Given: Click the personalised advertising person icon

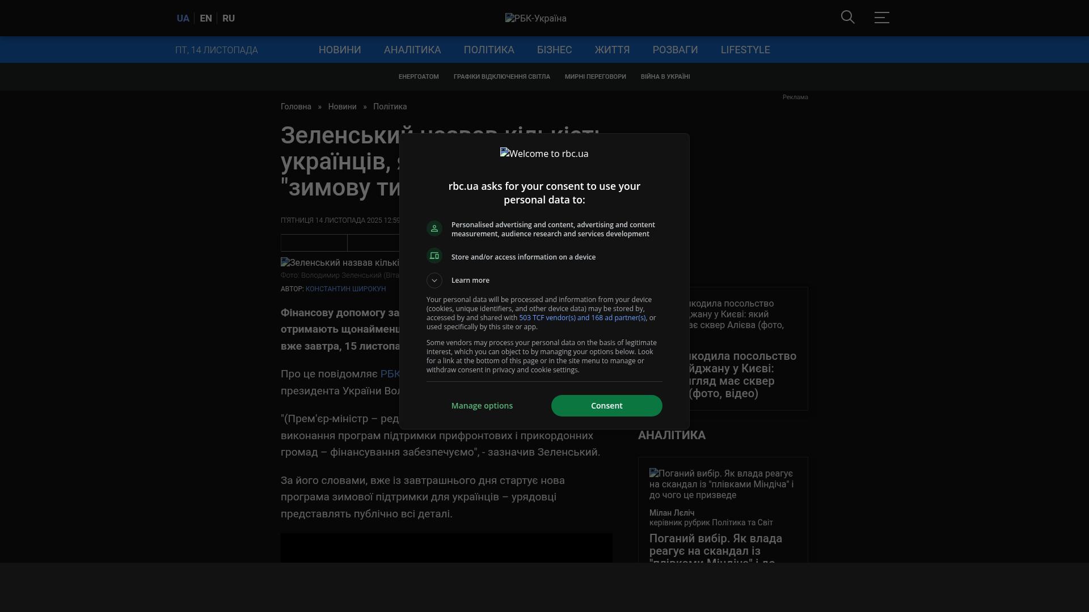Looking at the screenshot, I should (434, 228).
